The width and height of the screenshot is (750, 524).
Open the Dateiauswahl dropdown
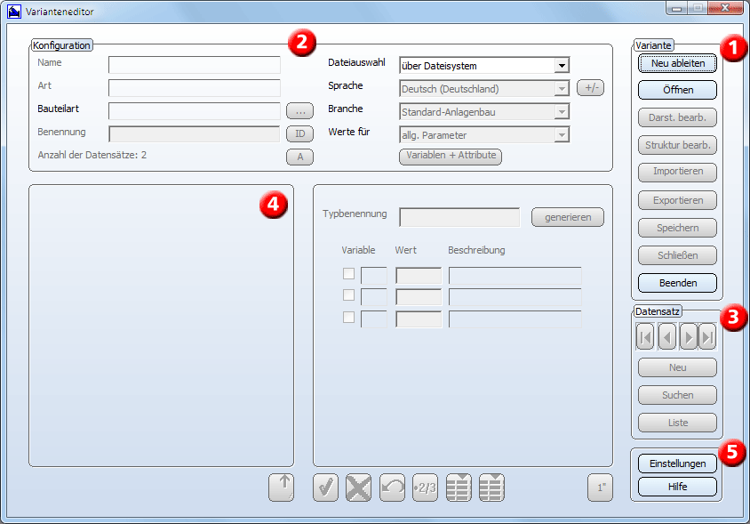tap(562, 65)
